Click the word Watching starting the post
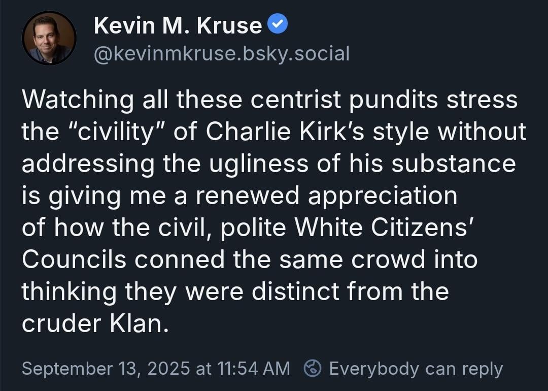Viewport: 548px width, 391px height. point(78,101)
